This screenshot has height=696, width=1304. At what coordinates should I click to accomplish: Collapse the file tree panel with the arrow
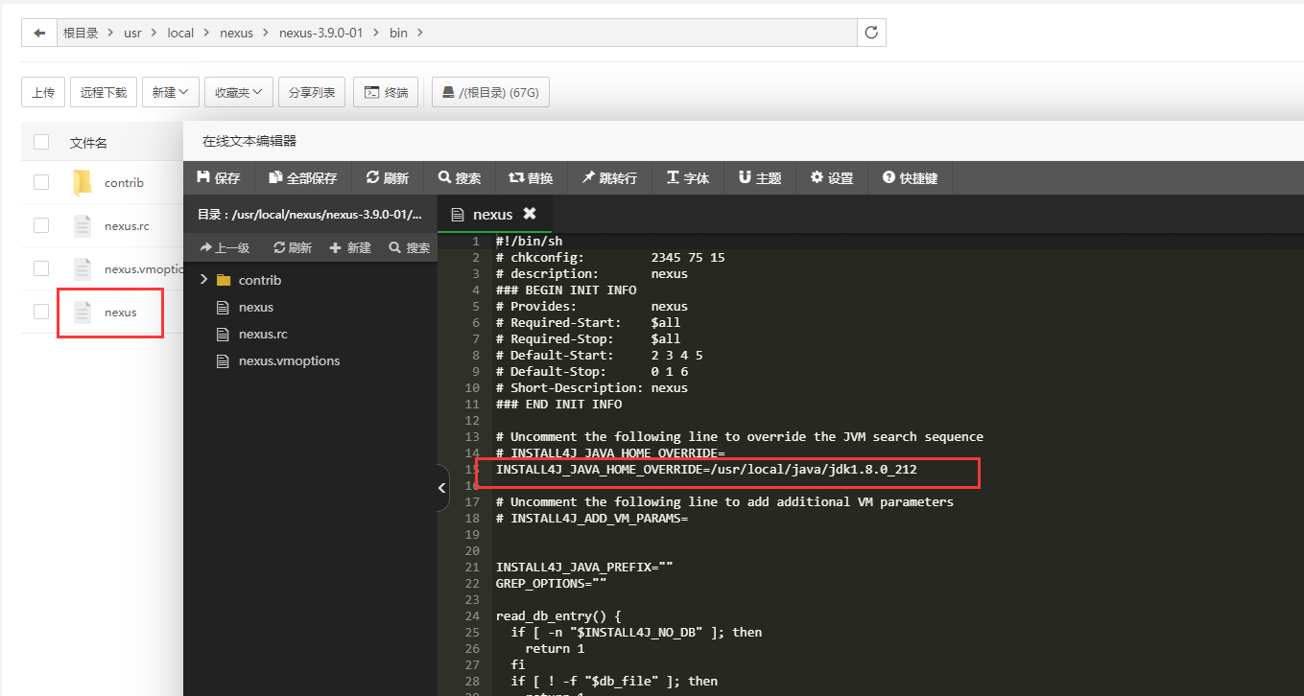[x=441, y=487]
